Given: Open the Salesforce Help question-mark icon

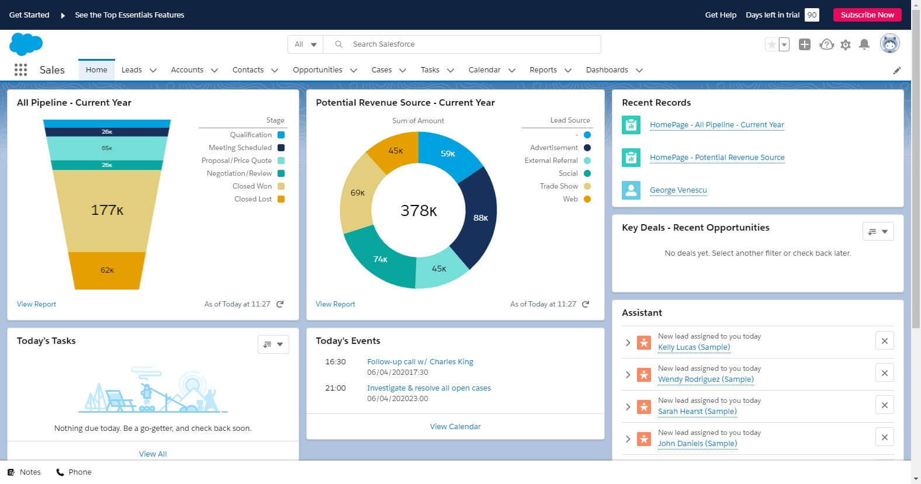Looking at the screenshot, I should [826, 44].
